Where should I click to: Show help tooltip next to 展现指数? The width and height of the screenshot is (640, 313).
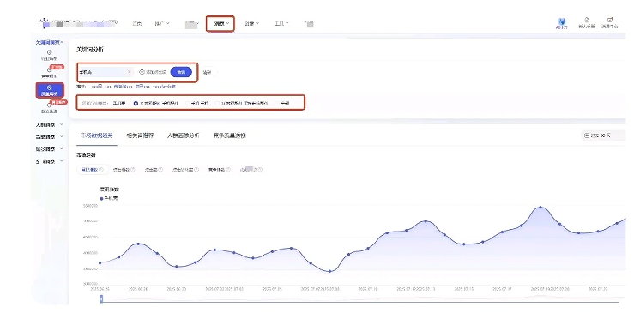(101, 169)
